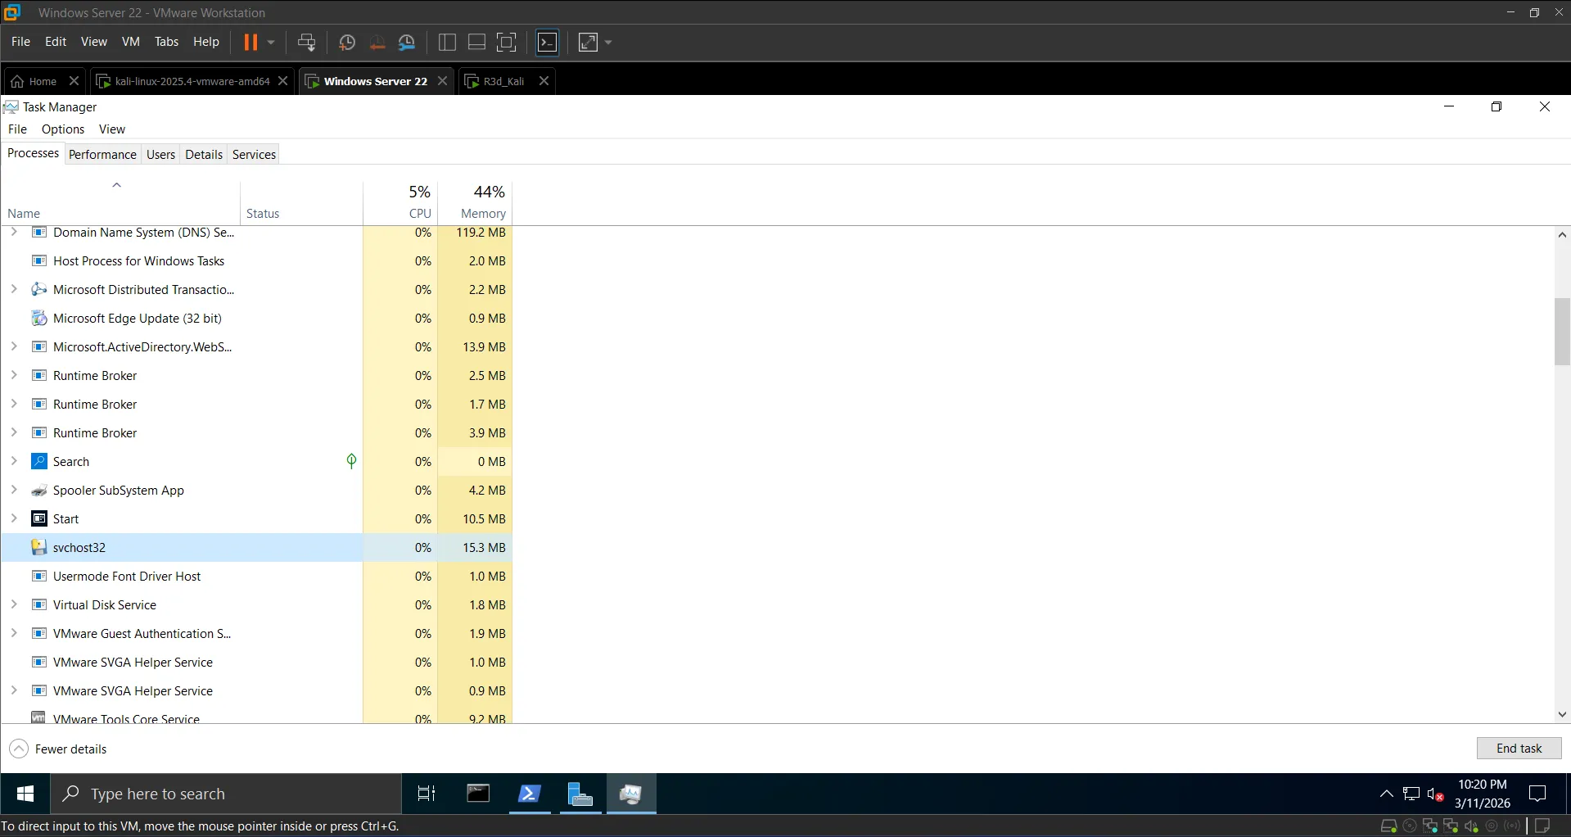Open the VMware snapshot manager
The width and height of the screenshot is (1571, 837).
coord(407,43)
